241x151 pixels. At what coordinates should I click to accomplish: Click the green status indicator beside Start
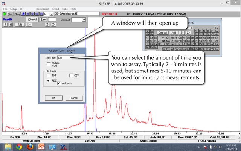tap(4, 14)
